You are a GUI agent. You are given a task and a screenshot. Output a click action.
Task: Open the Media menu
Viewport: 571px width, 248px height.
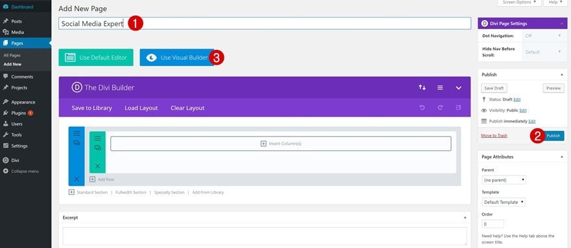point(18,32)
